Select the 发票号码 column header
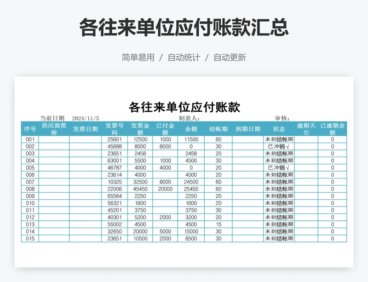 [x=115, y=129]
